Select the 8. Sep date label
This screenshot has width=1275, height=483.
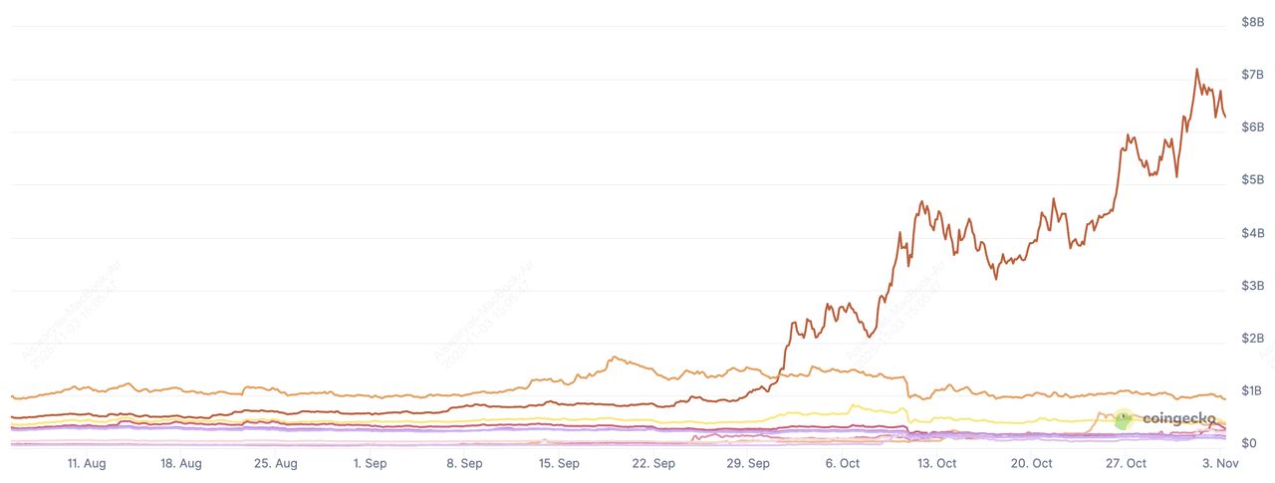tap(464, 463)
